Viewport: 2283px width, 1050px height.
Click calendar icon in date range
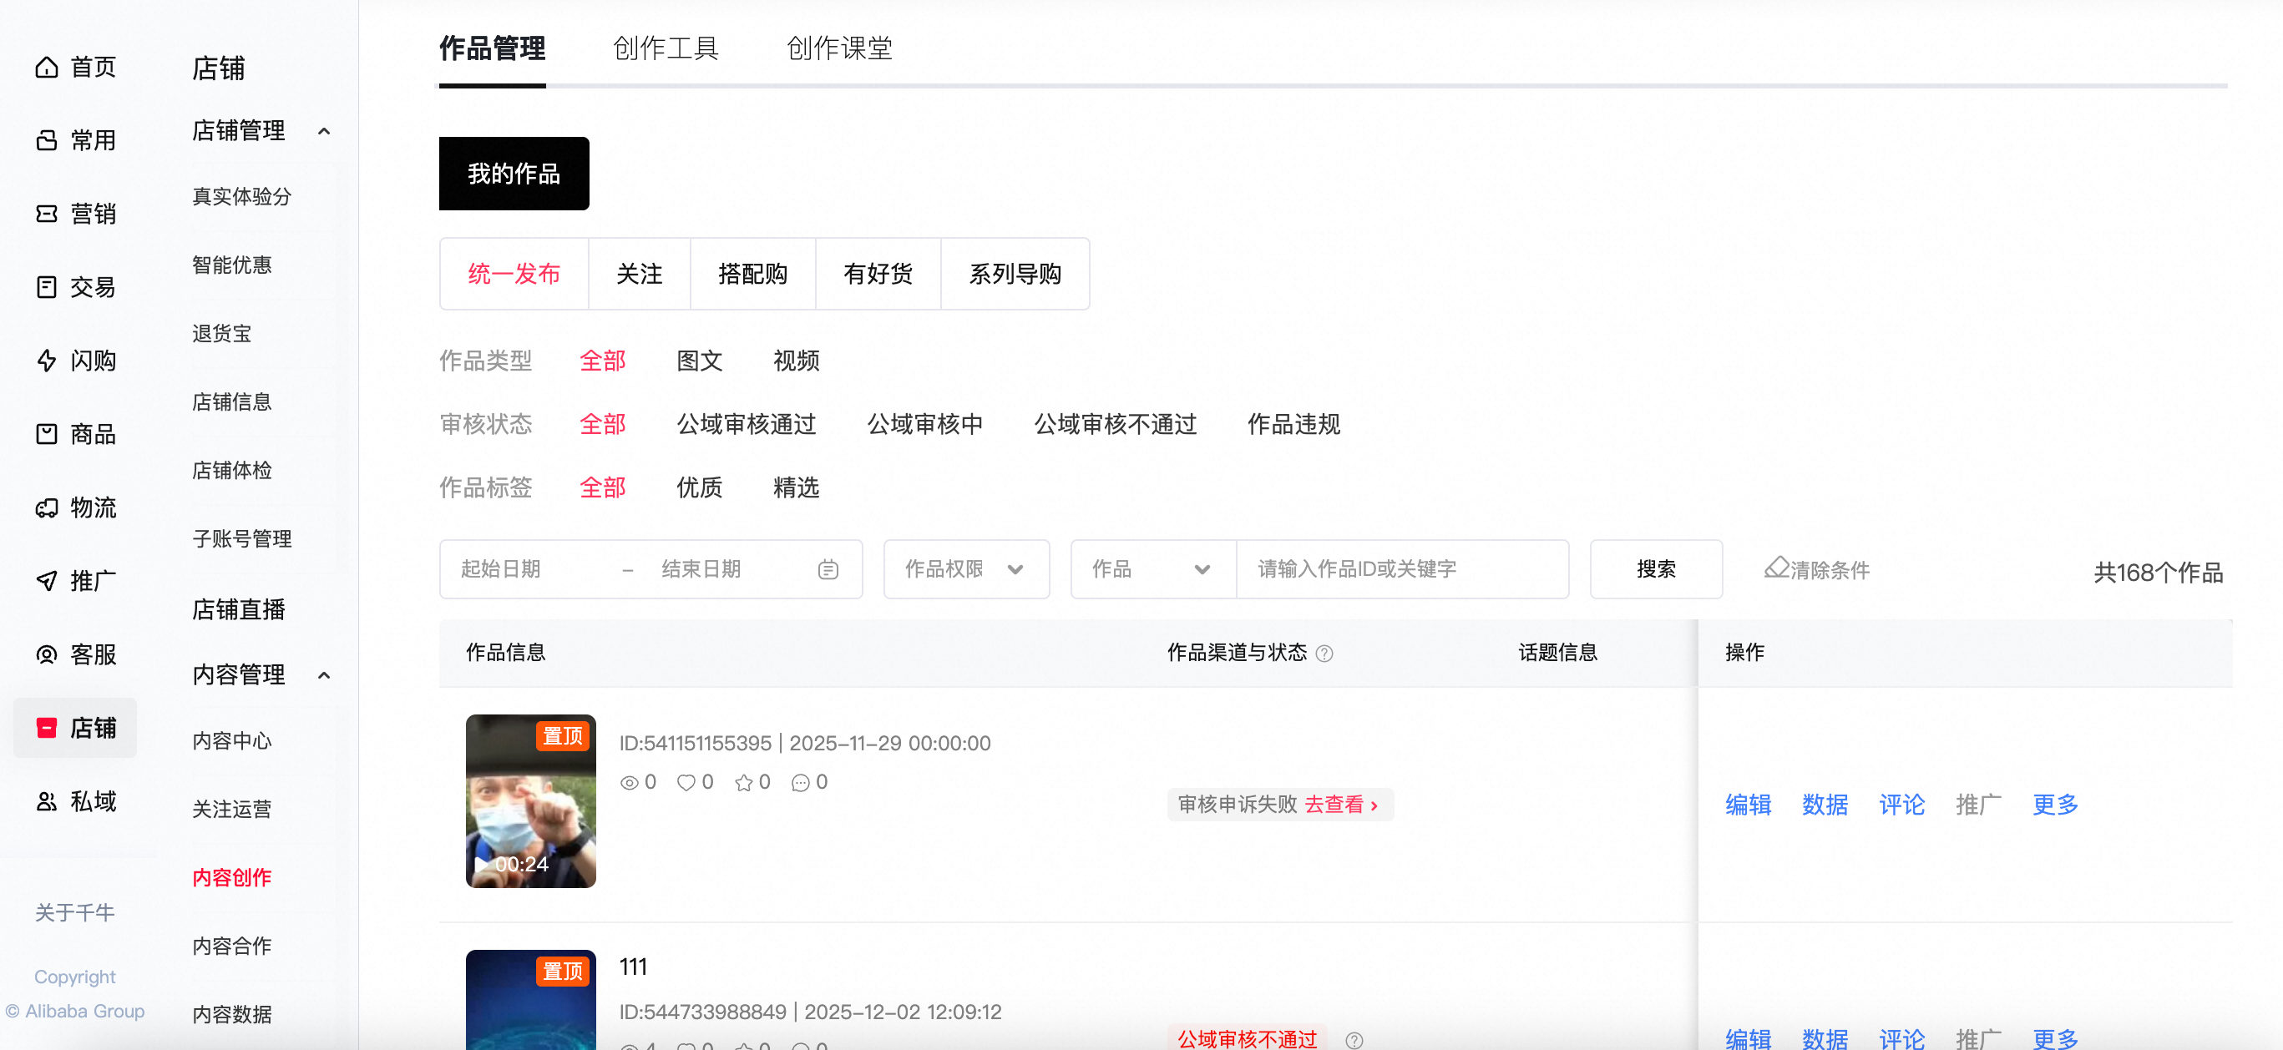[x=828, y=570]
